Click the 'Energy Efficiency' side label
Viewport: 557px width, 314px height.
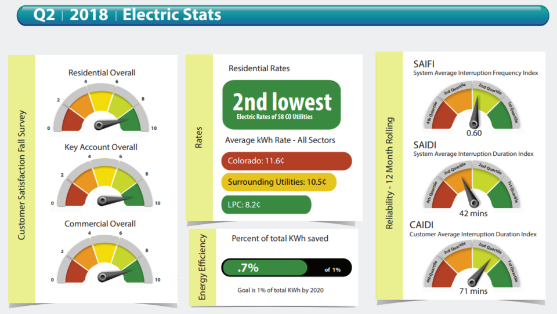pos(202,267)
